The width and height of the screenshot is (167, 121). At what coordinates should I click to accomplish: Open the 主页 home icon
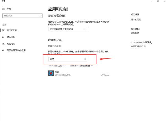(x=3, y=9)
